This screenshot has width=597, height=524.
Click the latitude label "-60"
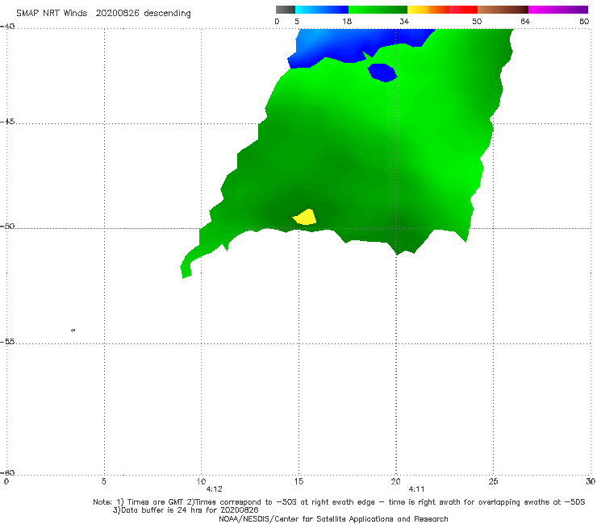tap(7, 472)
